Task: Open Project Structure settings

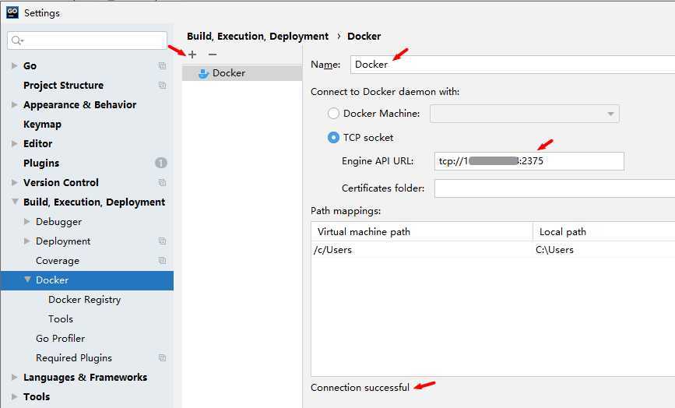Action: 63,85
